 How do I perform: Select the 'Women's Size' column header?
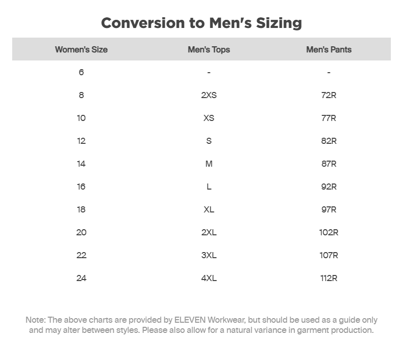pos(81,49)
